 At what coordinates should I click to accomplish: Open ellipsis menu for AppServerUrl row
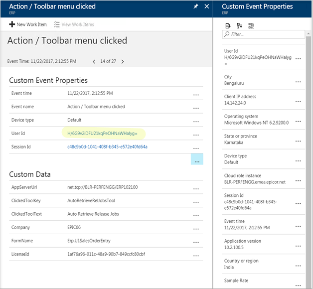(196, 189)
